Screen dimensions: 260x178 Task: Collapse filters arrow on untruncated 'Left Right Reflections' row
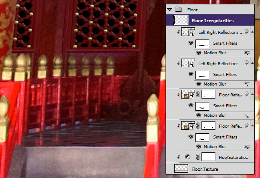[252, 63]
